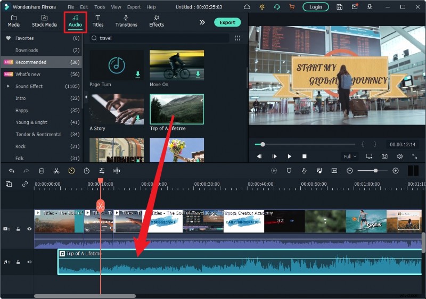Click the undo arrow in timeline toolbar

[x=11, y=171]
